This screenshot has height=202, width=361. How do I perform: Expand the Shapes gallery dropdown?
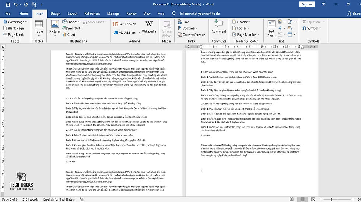79,22
